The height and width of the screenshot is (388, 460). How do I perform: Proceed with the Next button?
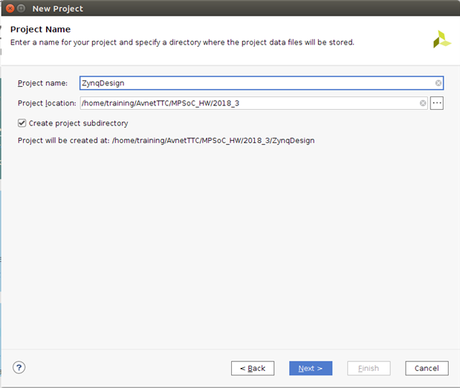pyautogui.click(x=310, y=368)
